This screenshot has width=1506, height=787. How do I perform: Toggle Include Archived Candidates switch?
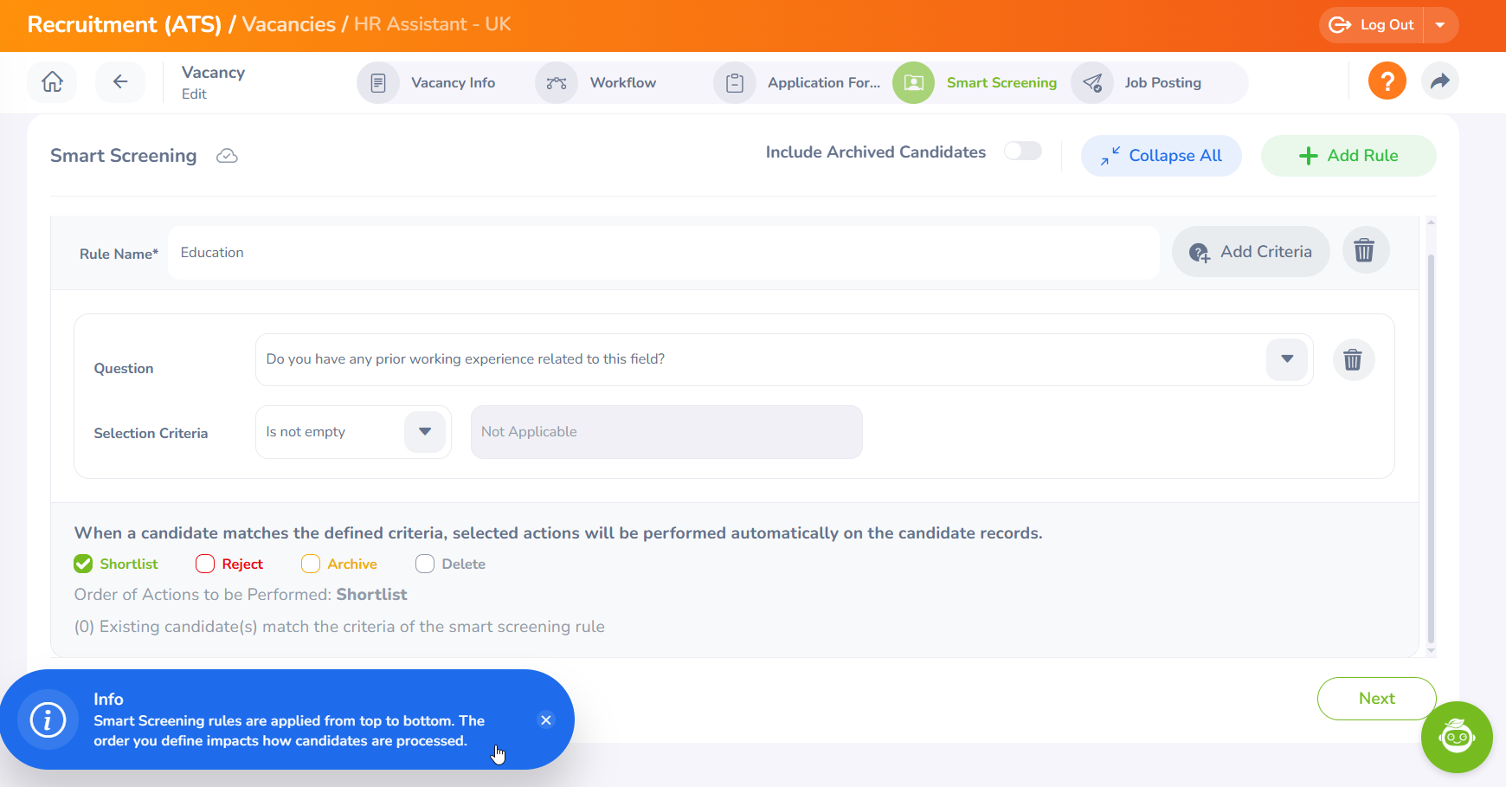(1022, 152)
